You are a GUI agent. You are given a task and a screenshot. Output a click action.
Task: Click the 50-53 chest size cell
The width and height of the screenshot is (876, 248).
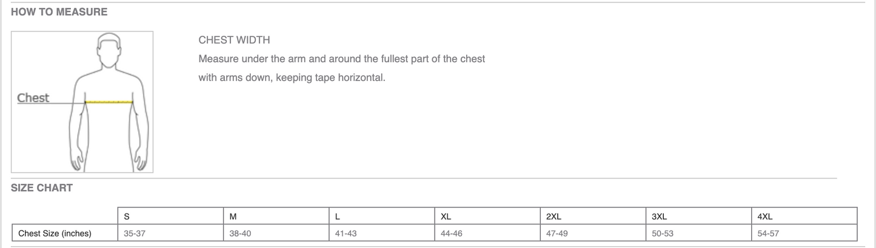(x=700, y=233)
